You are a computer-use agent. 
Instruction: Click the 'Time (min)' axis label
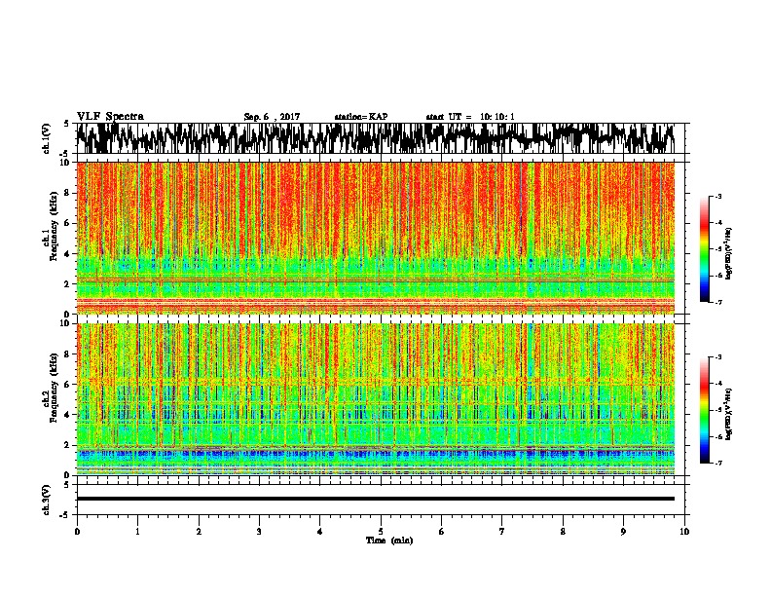pos(389,540)
